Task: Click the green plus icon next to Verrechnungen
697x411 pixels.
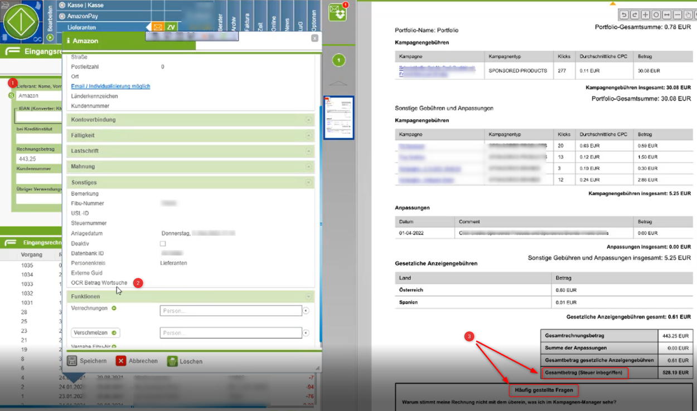Action: pyautogui.click(x=114, y=308)
